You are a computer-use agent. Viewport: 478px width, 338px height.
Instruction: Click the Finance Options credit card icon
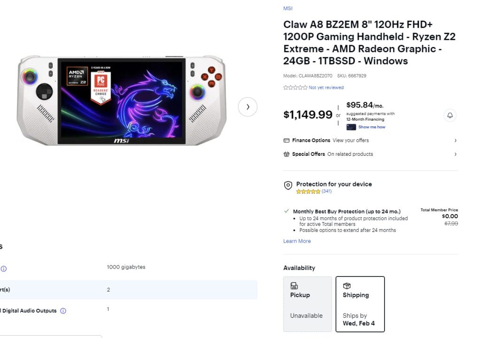point(286,140)
